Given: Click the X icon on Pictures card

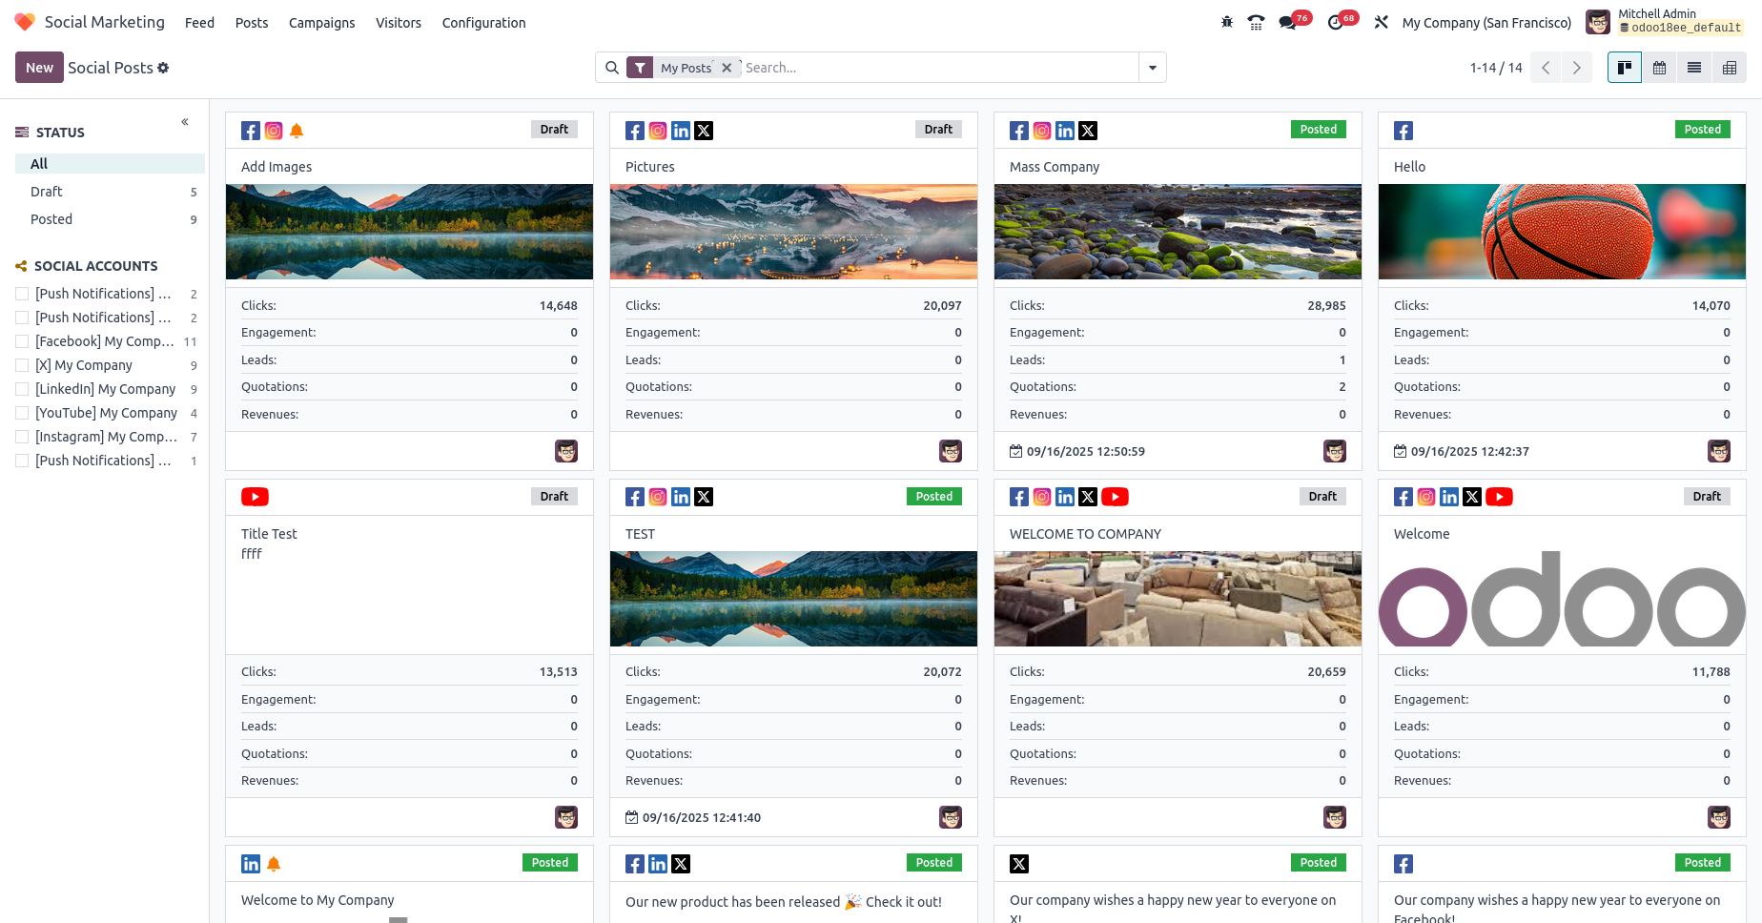Looking at the screenshot, I should pyautogui.click(x=704, y=131).
